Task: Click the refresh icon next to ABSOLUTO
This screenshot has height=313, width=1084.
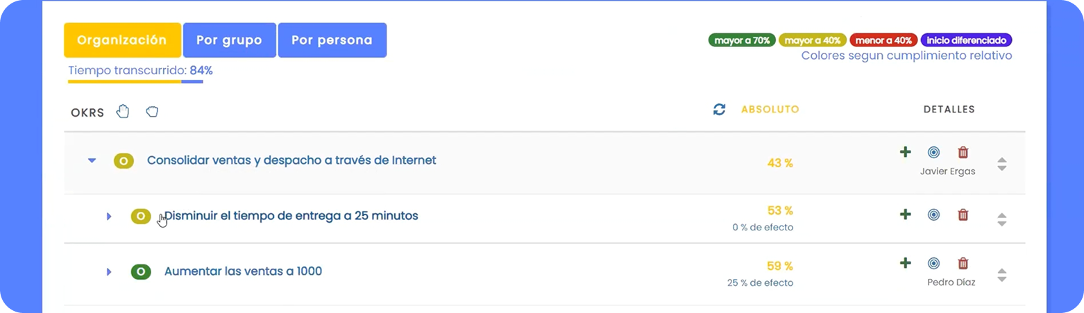Action: [720, 110]
